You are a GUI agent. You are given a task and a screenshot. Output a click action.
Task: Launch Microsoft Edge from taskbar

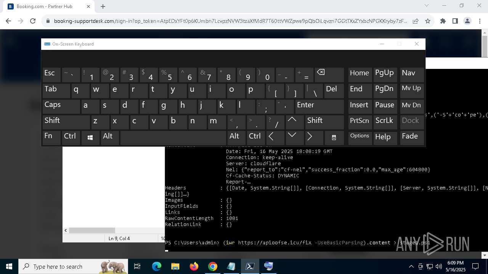[157, 266]
